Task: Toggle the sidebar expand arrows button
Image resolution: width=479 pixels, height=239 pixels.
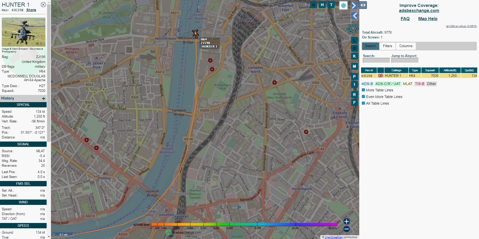Action: coord(363,5)
